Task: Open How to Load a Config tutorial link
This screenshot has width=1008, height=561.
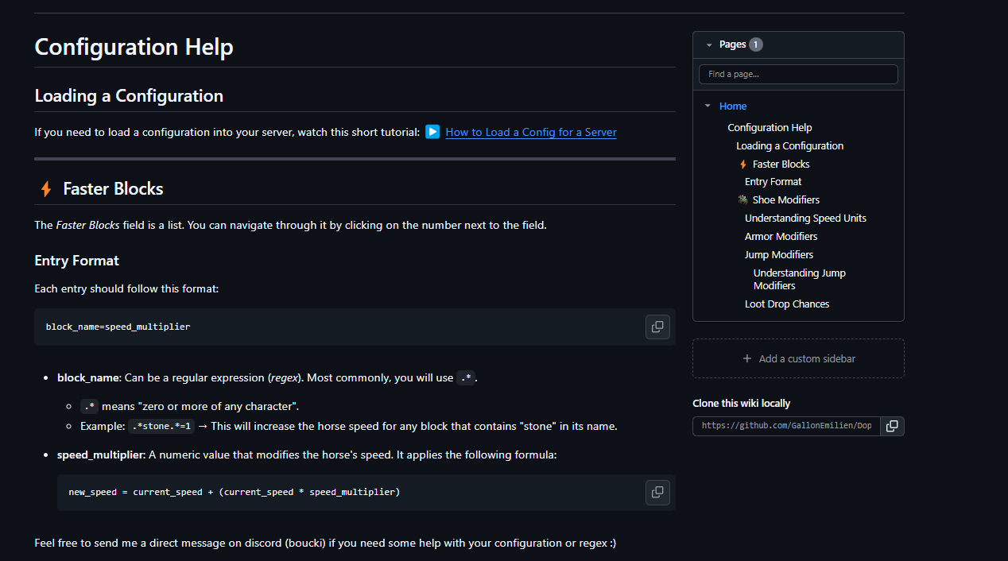Action: coord(530,132)
